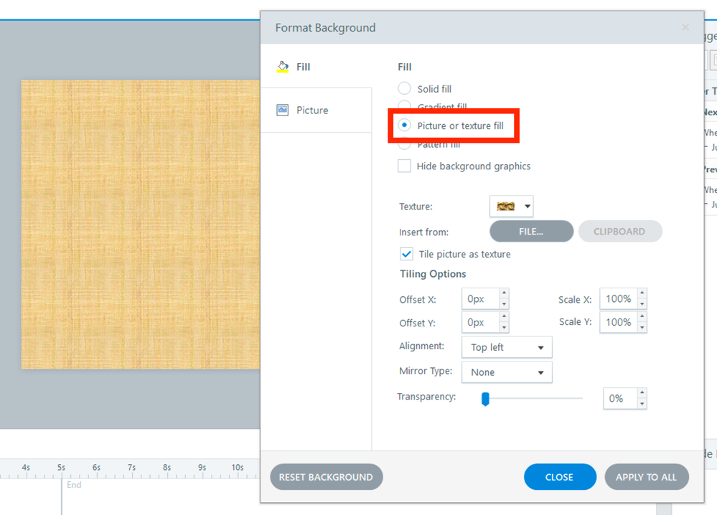The image size is (717, 515).
Task: Increase Scale Y with up arrow
Action: [642, 317]
